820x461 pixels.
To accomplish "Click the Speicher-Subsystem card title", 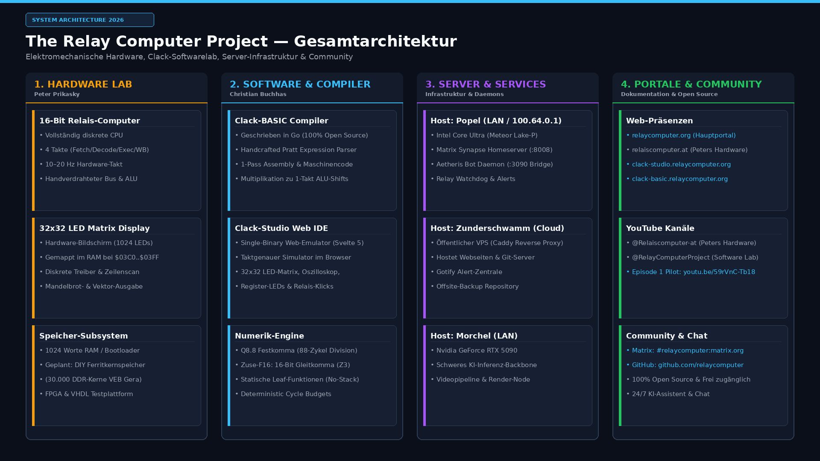I will [x=84, y=336].
